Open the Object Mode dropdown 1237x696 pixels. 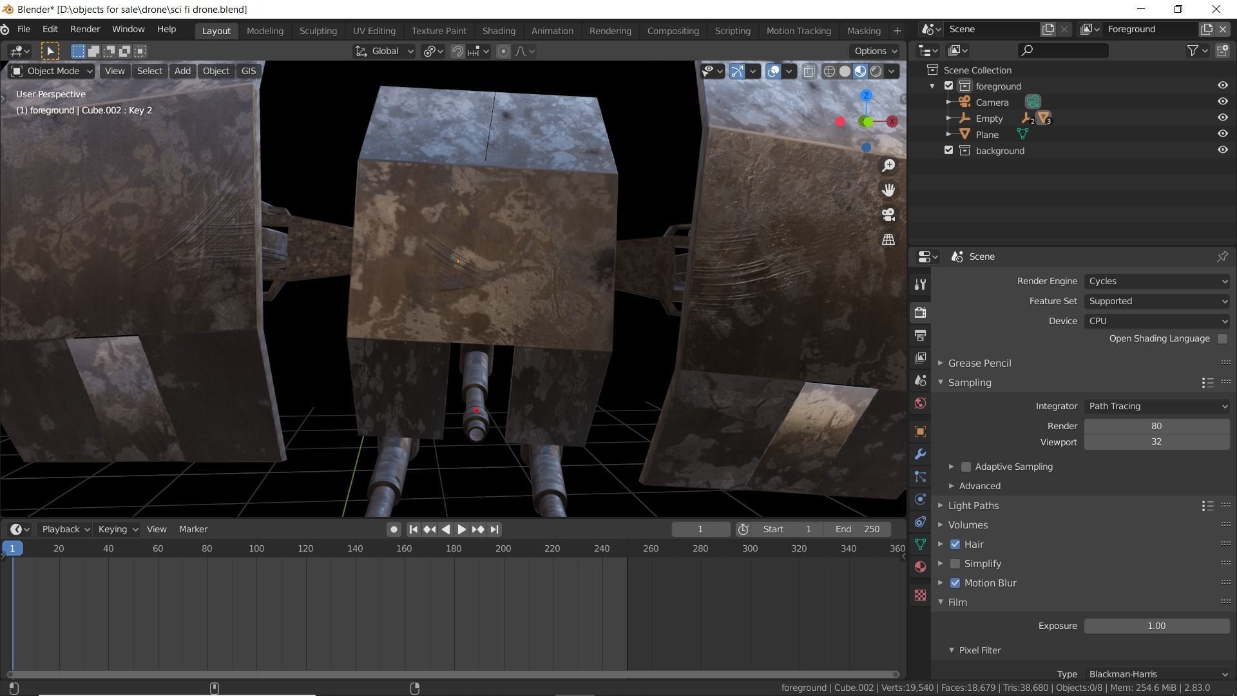click(52, 72)
